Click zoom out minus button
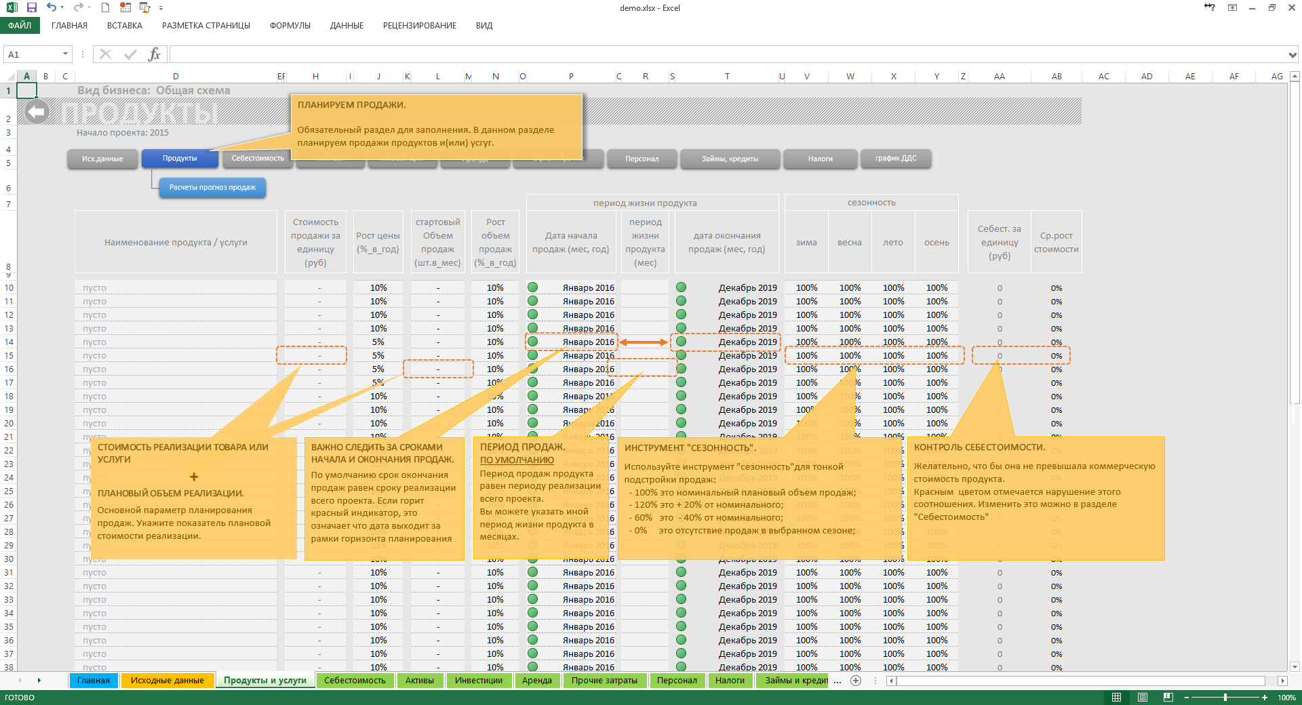This screenshot has width=1302, height=705. point(1186,698)
